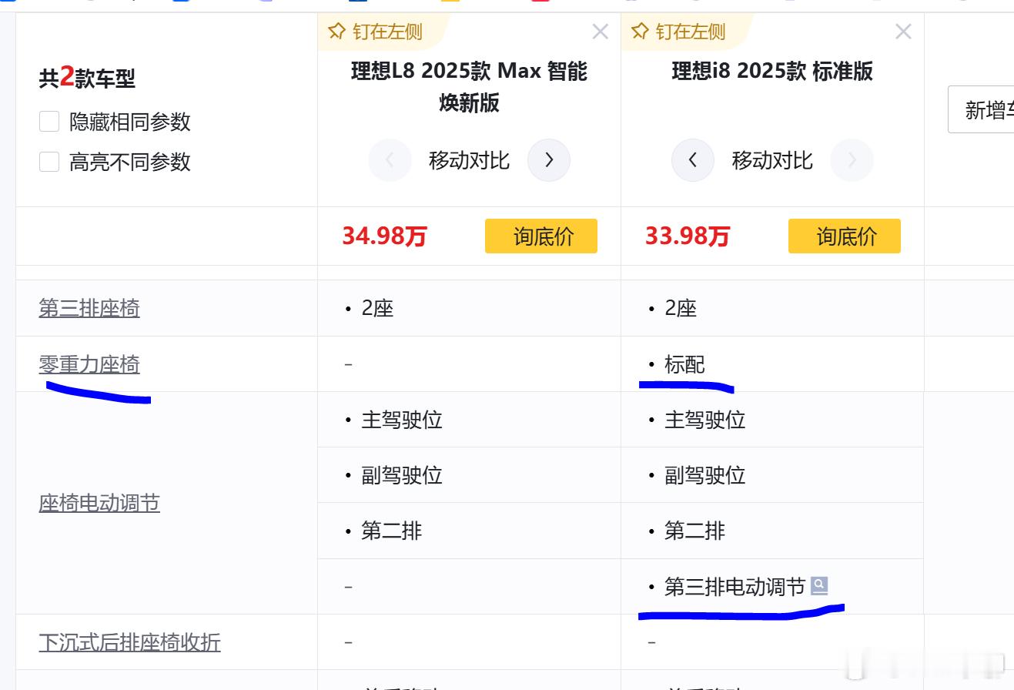1014x690 pixels.
Task: Select the 理想L8 2025款 Max 智能焕新版 title
Action: click(x=469, y=86)
